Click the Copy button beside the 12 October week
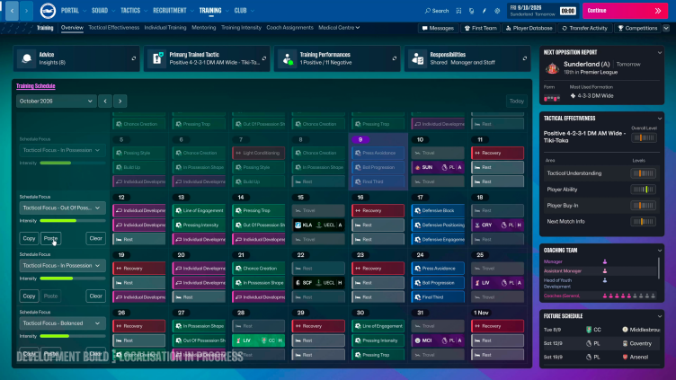This screenshot has width=676, height=380. point(29,238)
